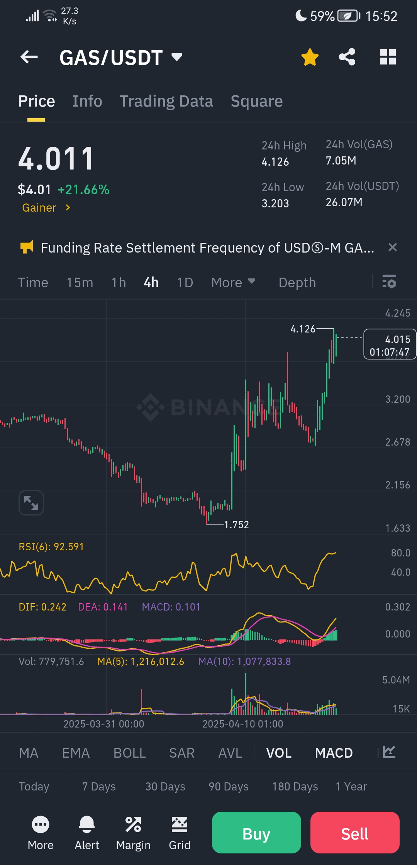Viewport: 417px width, 865px height.
Task: Open the Depth chart view
Action: point(297,283)
